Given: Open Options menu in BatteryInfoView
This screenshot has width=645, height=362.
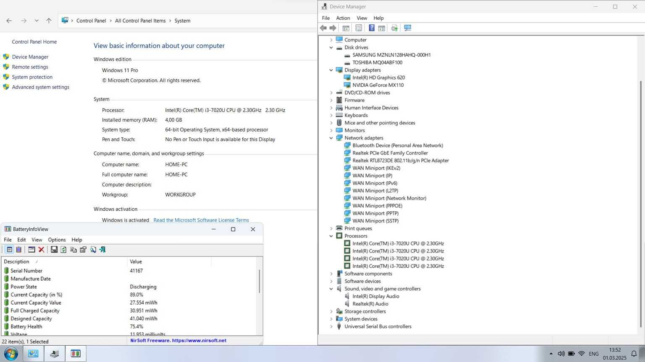Looking at the screenshot, I should (x=57, y=240).
